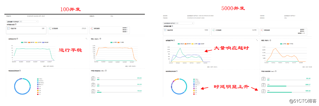Open help icon beside TPS title, 100 concurrency panel
Viewport: 319px width, 106px height.
[17, 39]
